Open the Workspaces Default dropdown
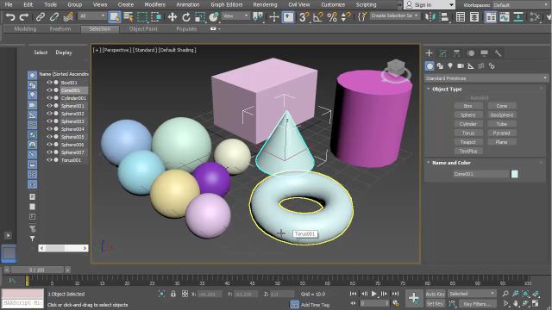 pyautogui.click(x=521, y=5)
